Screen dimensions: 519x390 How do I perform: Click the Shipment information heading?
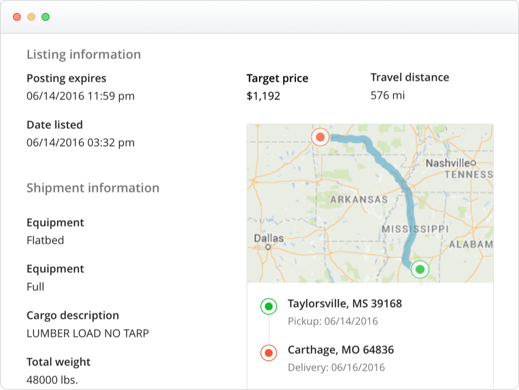click(x=93, y=188)
